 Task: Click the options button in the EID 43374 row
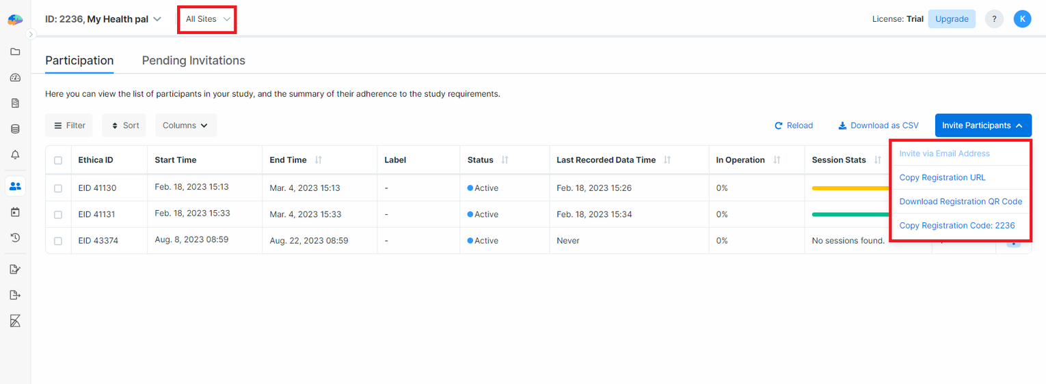1014,243
